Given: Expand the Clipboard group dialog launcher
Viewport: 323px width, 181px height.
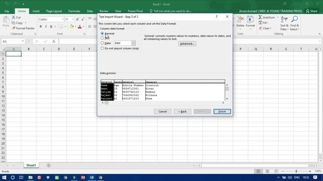Looking at the screenshot, I should point(35,34).
